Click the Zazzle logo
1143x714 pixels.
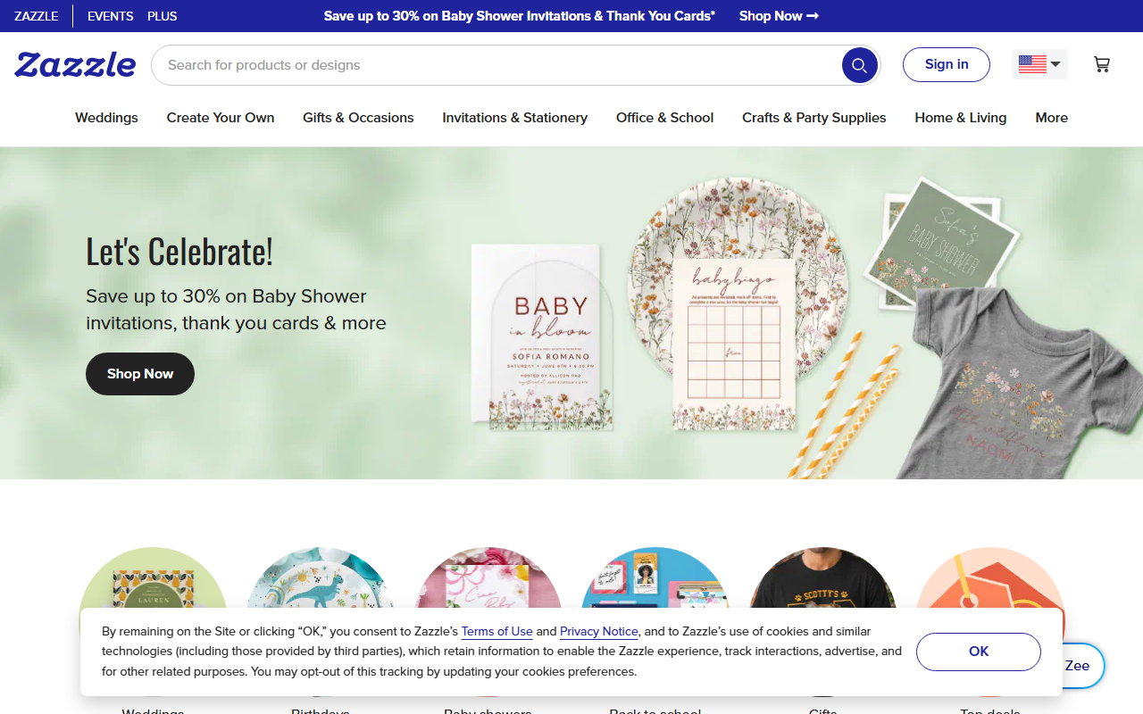[75, 65]
